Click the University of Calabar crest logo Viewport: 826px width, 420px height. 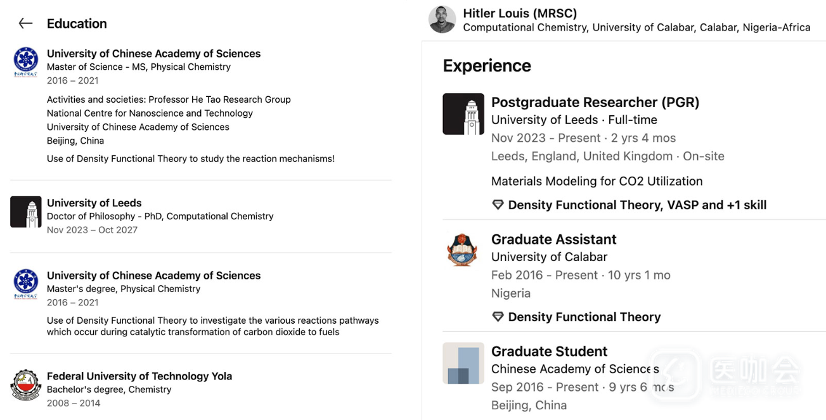click(x=463, y=250)
